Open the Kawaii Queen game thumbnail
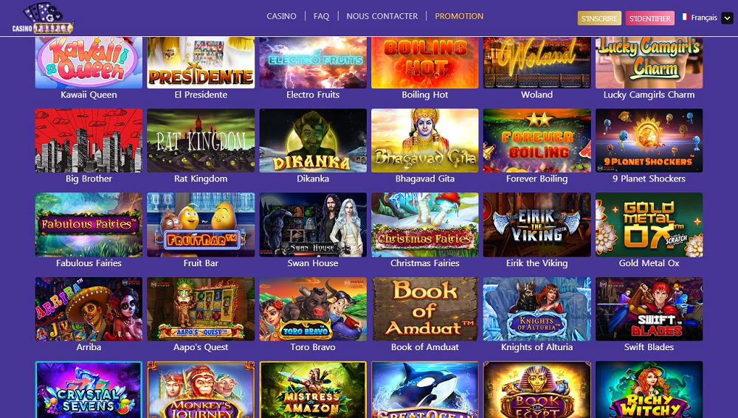This screenshot has height=418, width=738. click(x=89, y=63)
